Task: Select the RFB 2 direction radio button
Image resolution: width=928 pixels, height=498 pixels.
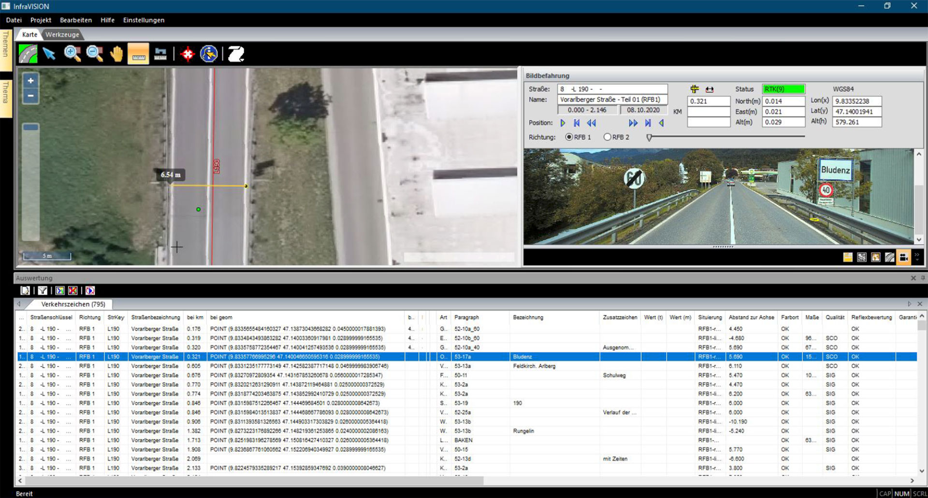Action: tap(607, 137)
